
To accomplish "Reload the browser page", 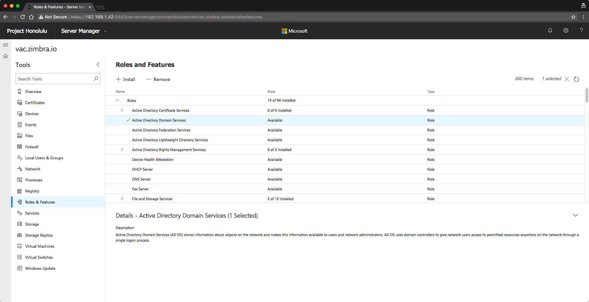I will point(23,17).
